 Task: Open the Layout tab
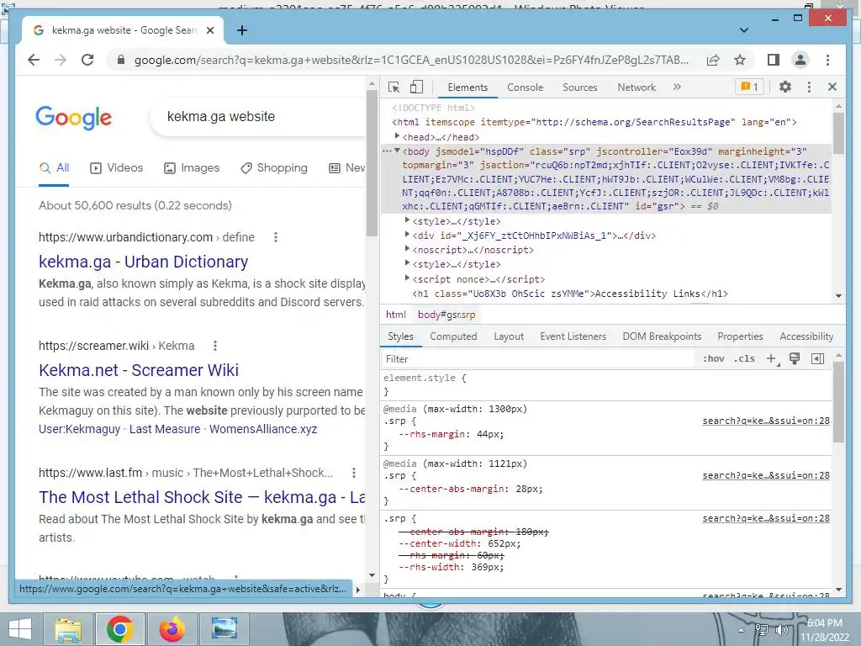509,336
